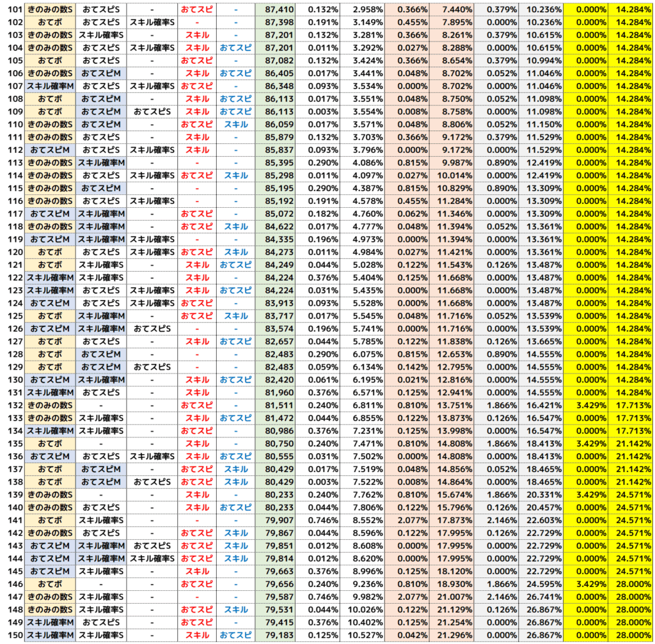The width and height of the screenshot is (655, 644).
Task: Select the おてボ cell in row 102
Action: tap(50, 22)
